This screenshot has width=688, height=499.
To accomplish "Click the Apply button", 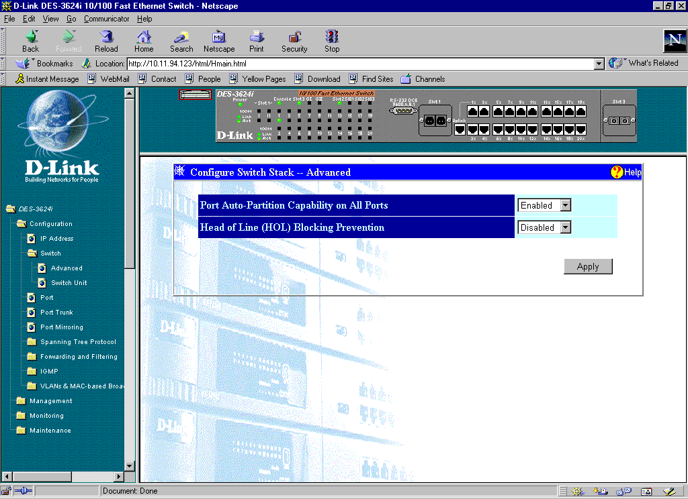I will 588,267.
